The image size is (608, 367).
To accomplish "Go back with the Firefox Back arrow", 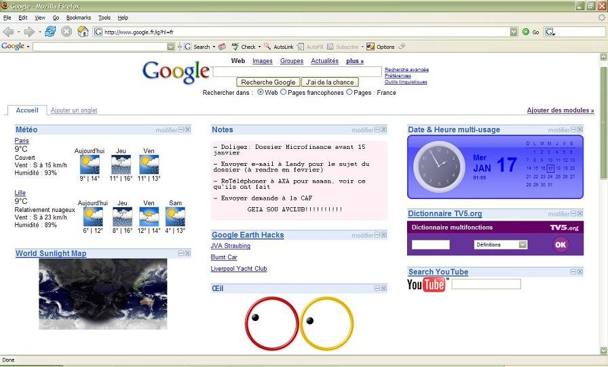I will pyautogui.click(x=8, y=32).
